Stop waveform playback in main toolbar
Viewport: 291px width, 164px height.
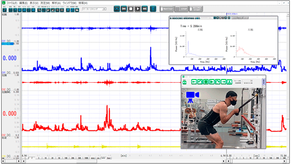pyautogui.click(x=131, y=9)
